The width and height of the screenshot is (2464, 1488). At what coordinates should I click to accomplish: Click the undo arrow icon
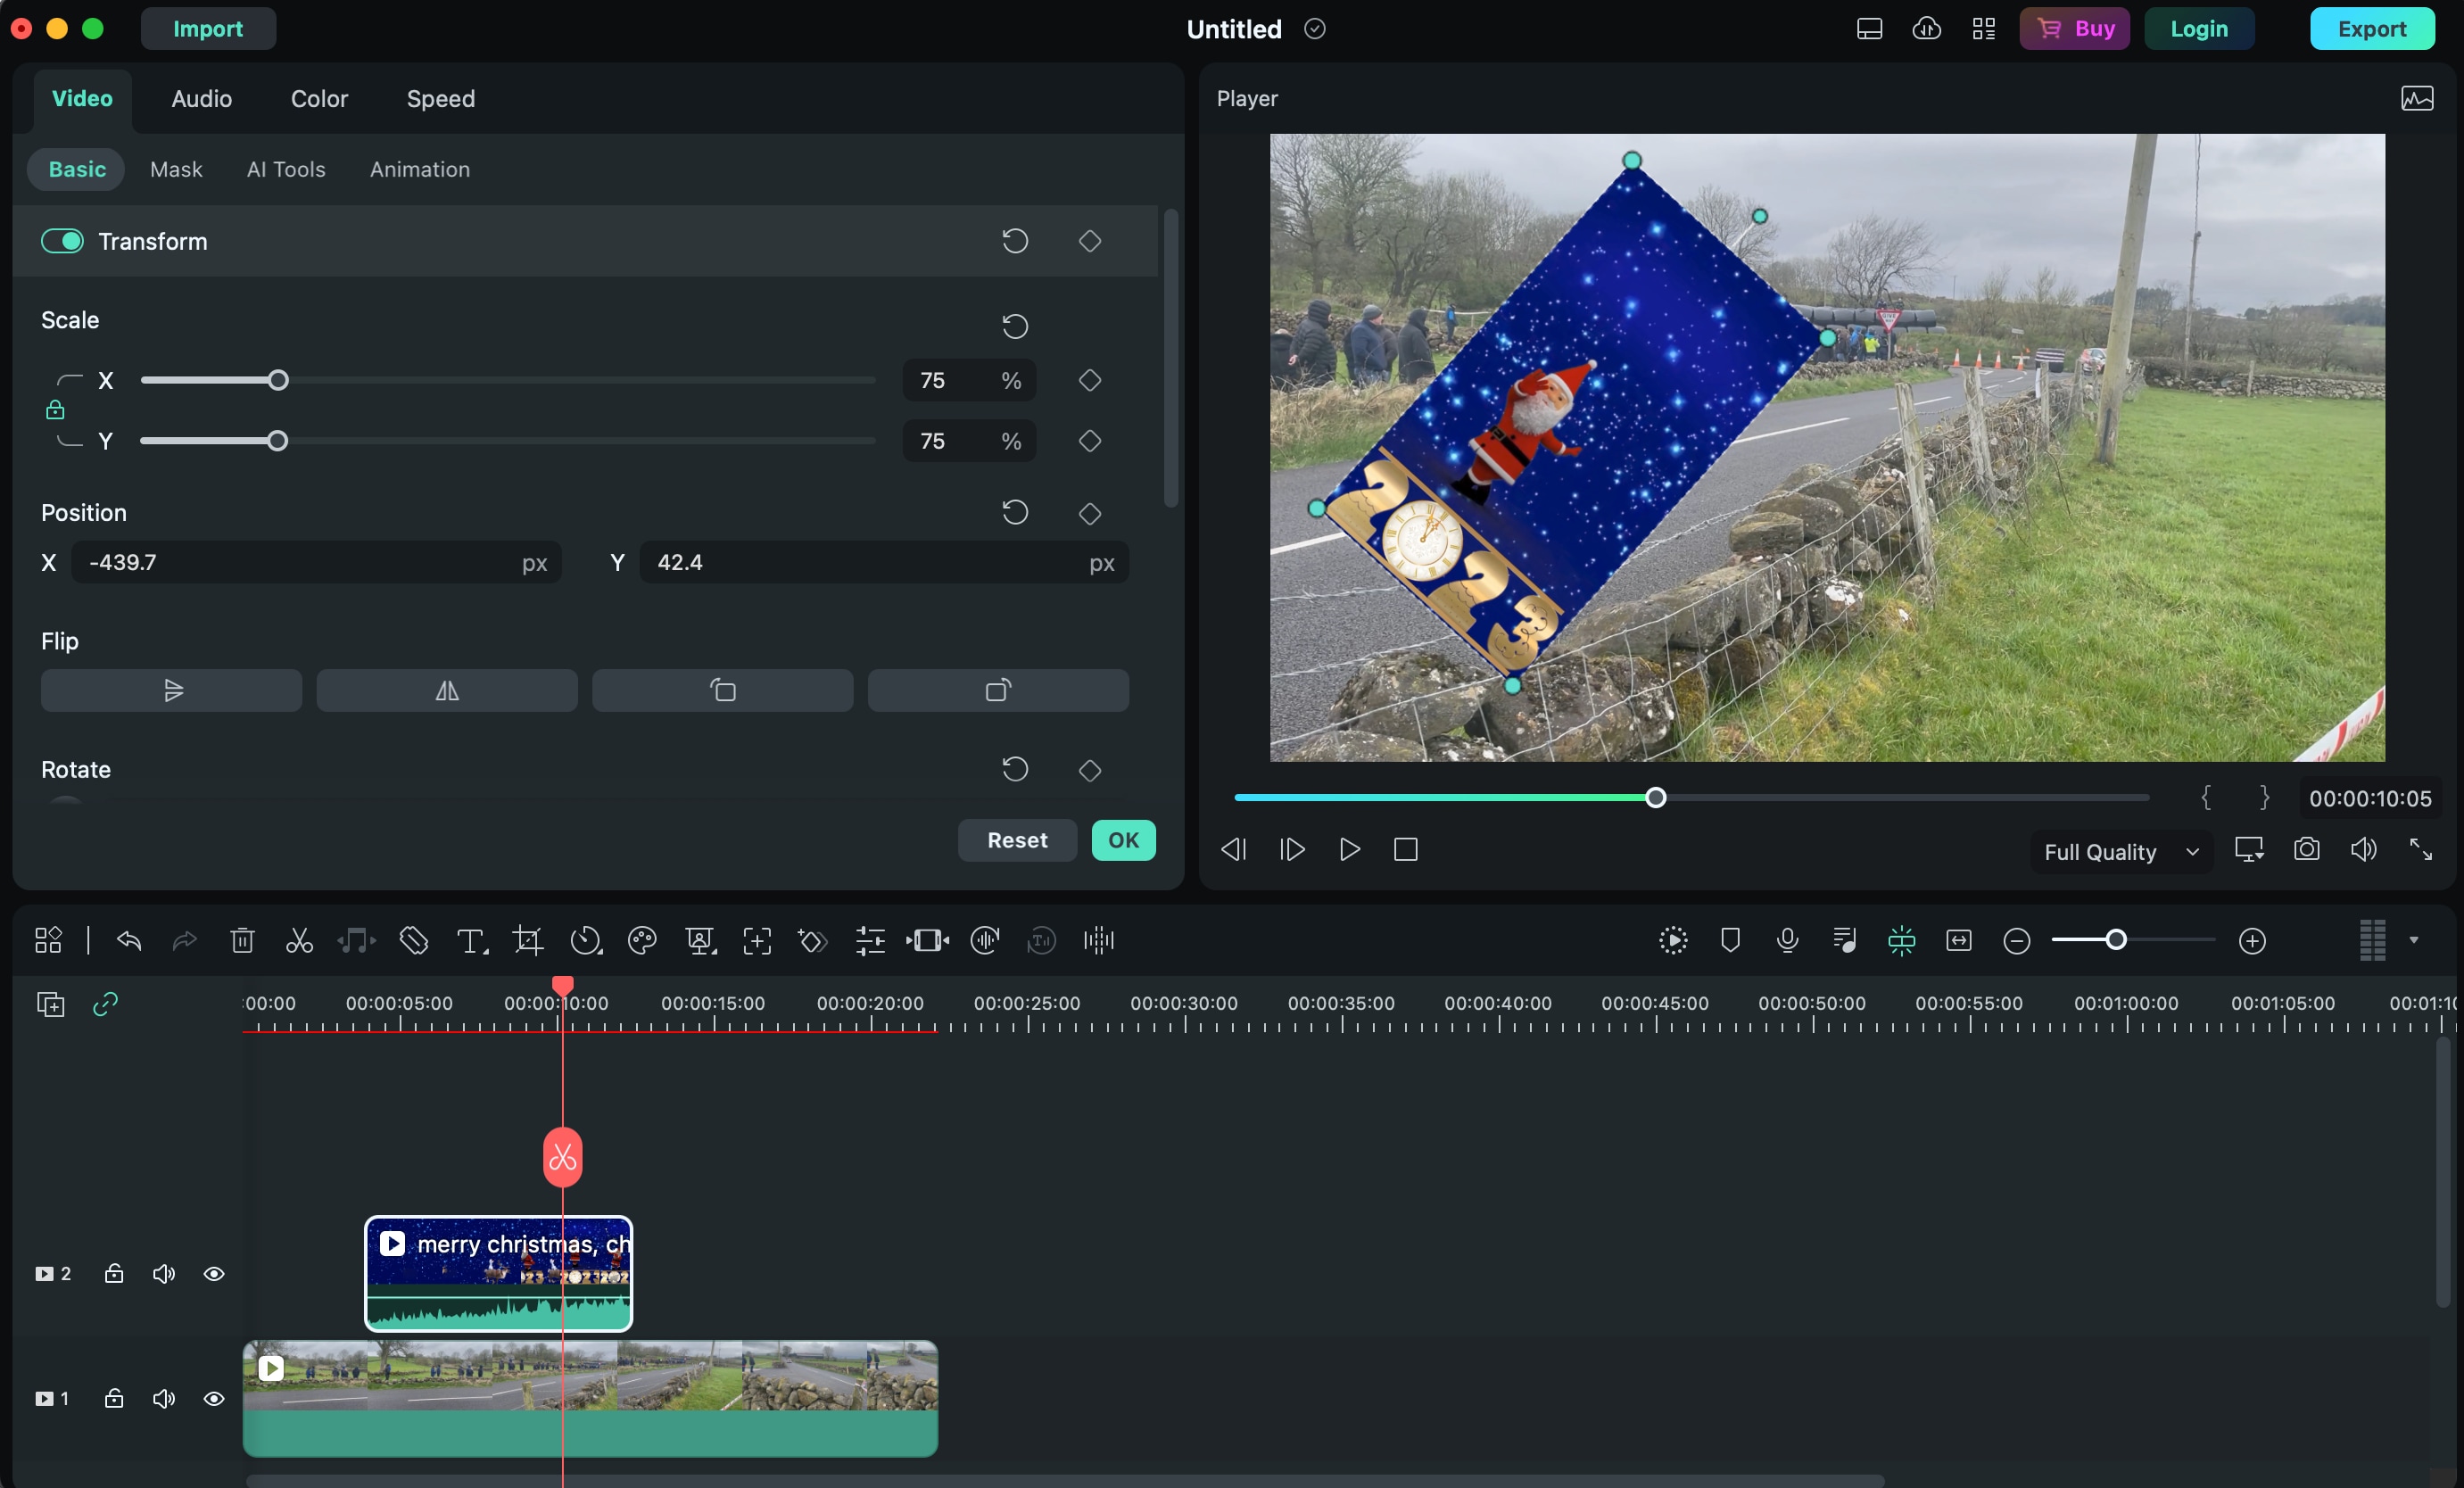click(x=129, y=940)
